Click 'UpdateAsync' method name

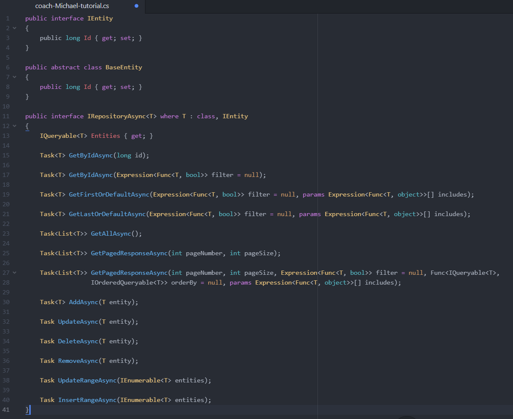click(x=78, y=322)
